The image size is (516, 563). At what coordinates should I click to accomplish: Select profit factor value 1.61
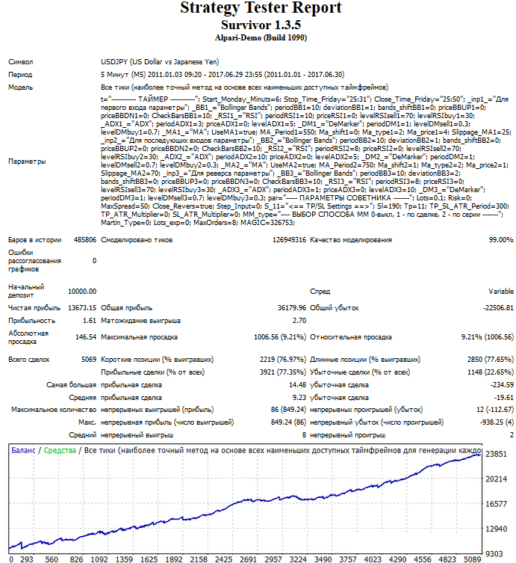[90, 321]
